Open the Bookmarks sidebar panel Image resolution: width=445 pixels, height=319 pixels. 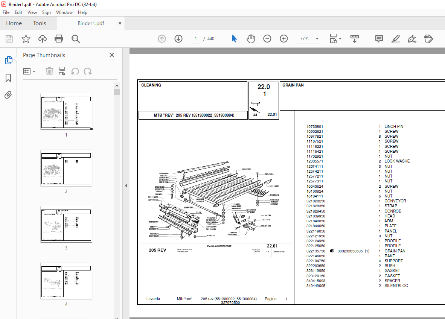tap(8, 78)
